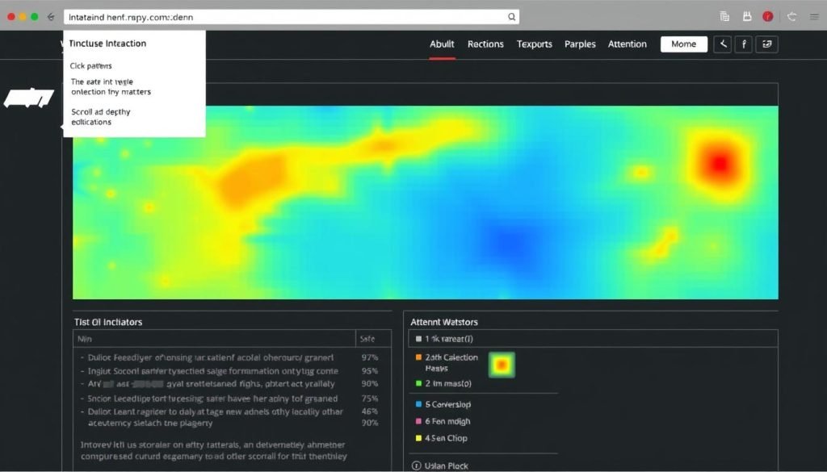Click the info icon beside Uslan Plock

(x=417, y=466)
